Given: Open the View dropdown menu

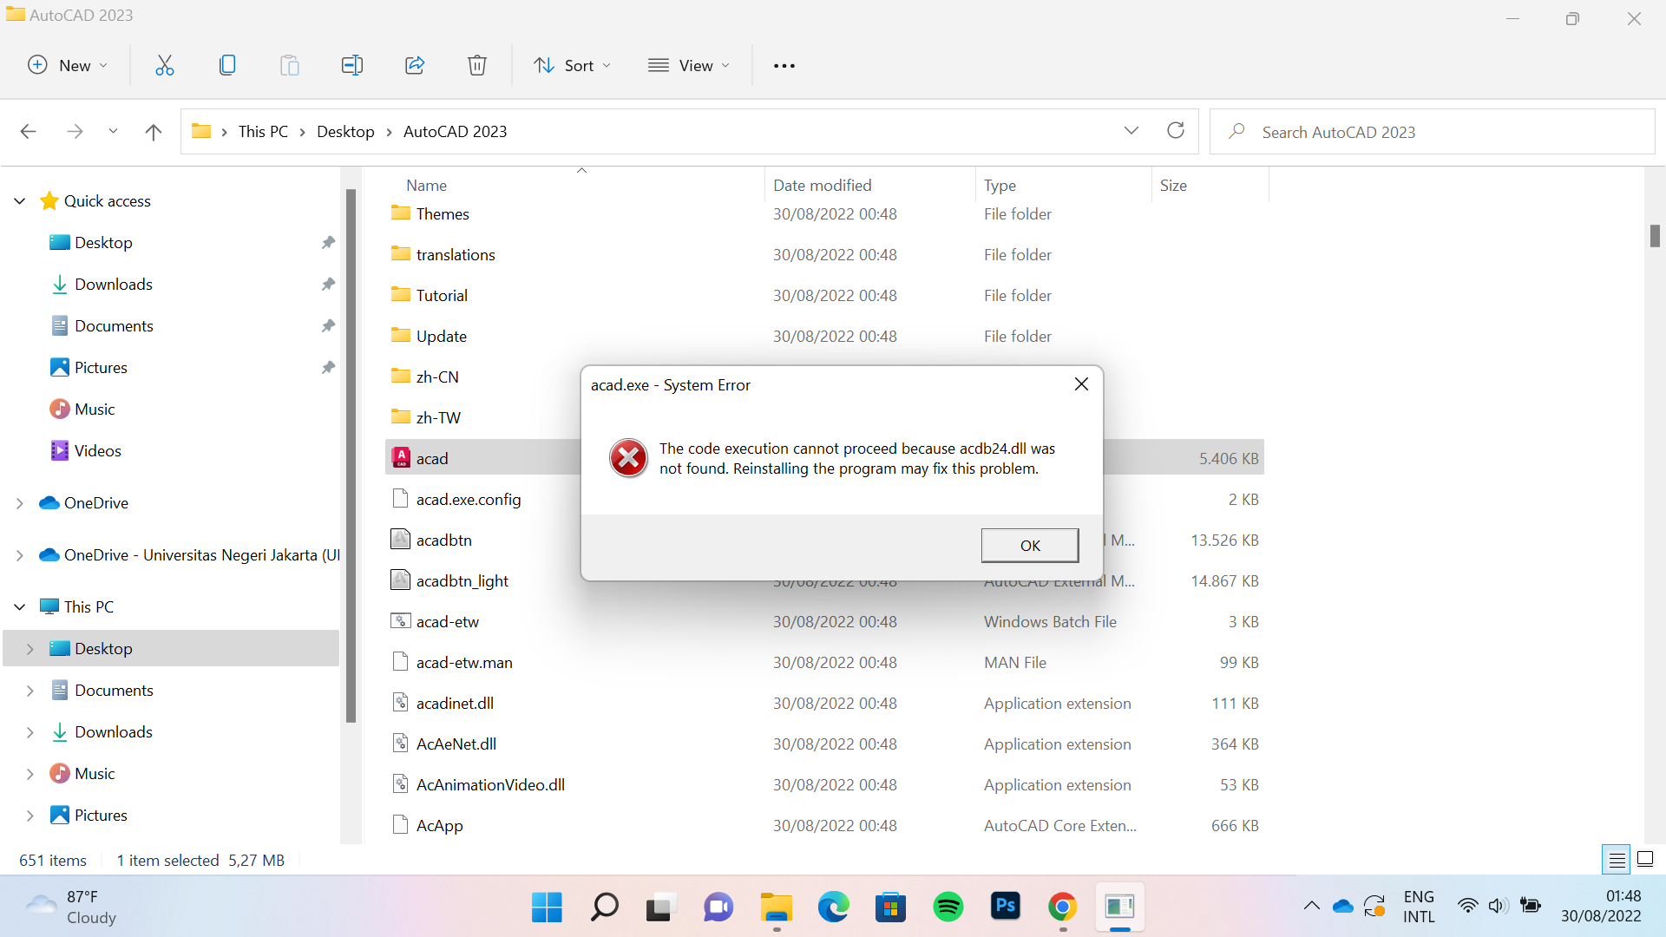Looking at the screenshot, I should tap(690, 65).
